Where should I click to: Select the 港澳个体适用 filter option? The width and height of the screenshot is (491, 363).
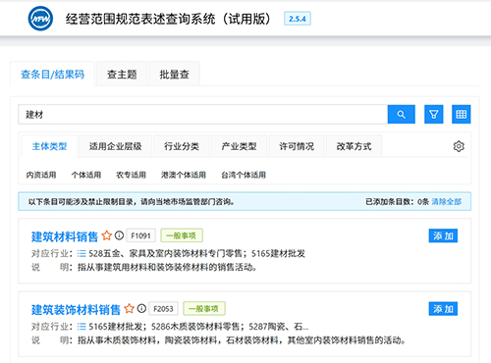(184, 175)
